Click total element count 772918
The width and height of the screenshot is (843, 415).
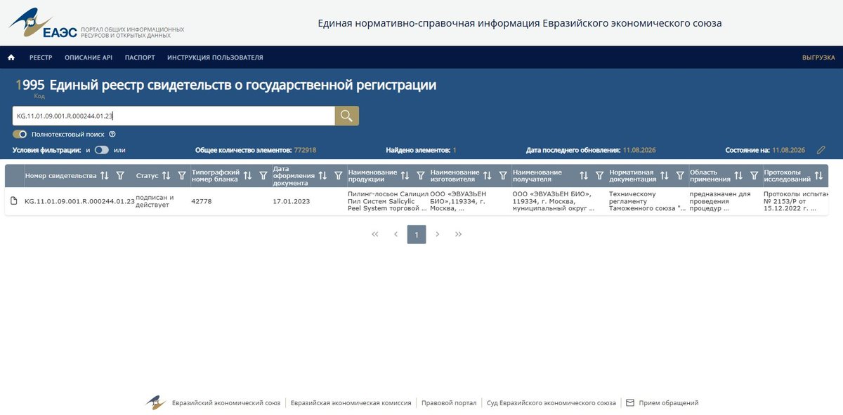tap(305, 150)
